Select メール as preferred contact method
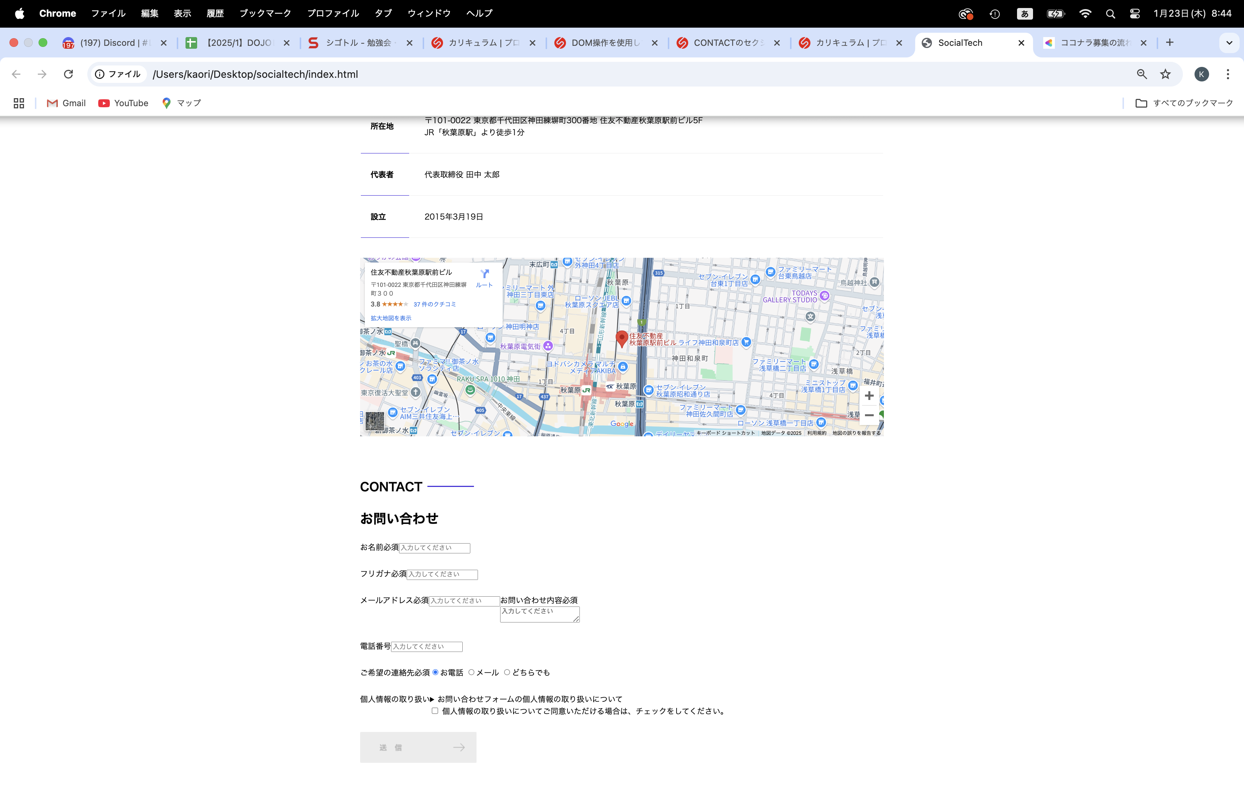 471,672
